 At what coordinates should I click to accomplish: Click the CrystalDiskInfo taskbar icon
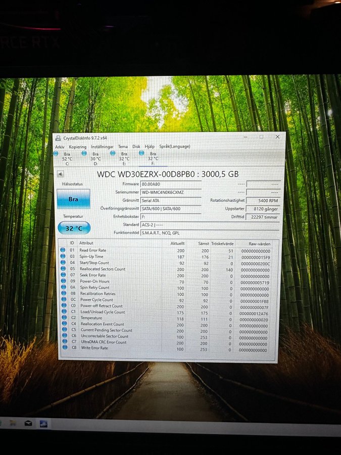[44, 424]
